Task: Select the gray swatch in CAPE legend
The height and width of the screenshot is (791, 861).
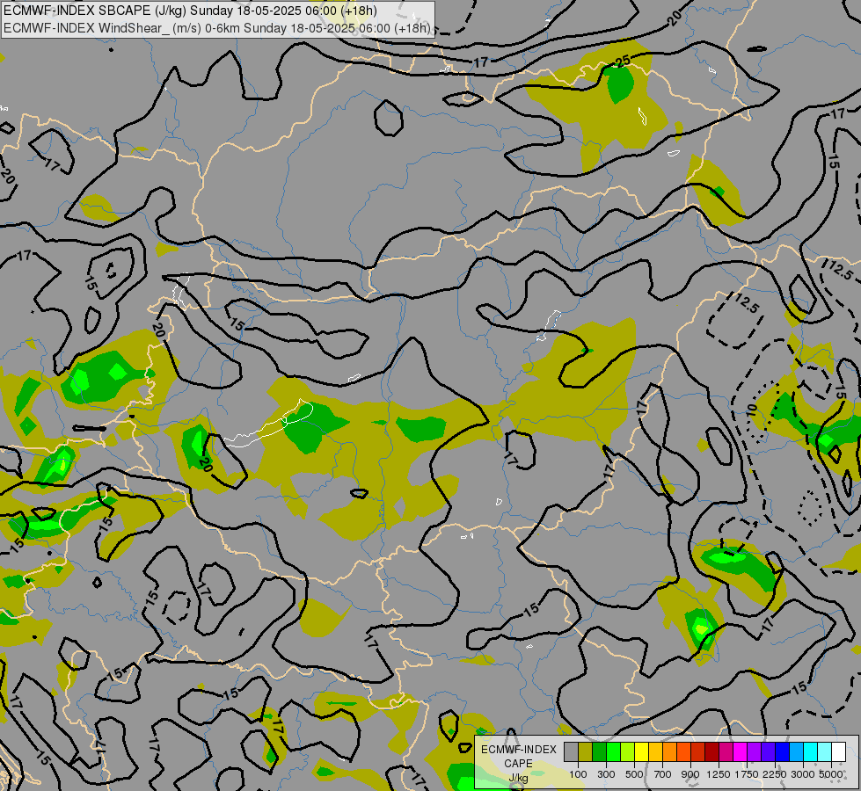Action: pos(571,751)
